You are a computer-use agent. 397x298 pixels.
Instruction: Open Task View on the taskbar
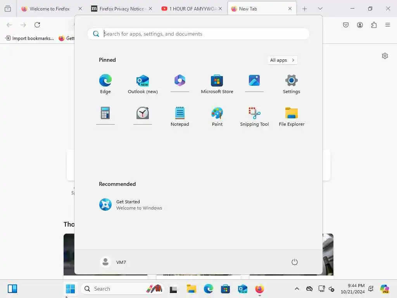pos(173,289)
